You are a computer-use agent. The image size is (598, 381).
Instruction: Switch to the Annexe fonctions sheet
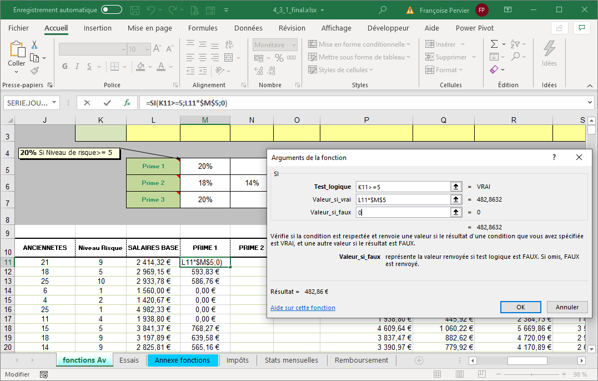[x=182, y=360]
